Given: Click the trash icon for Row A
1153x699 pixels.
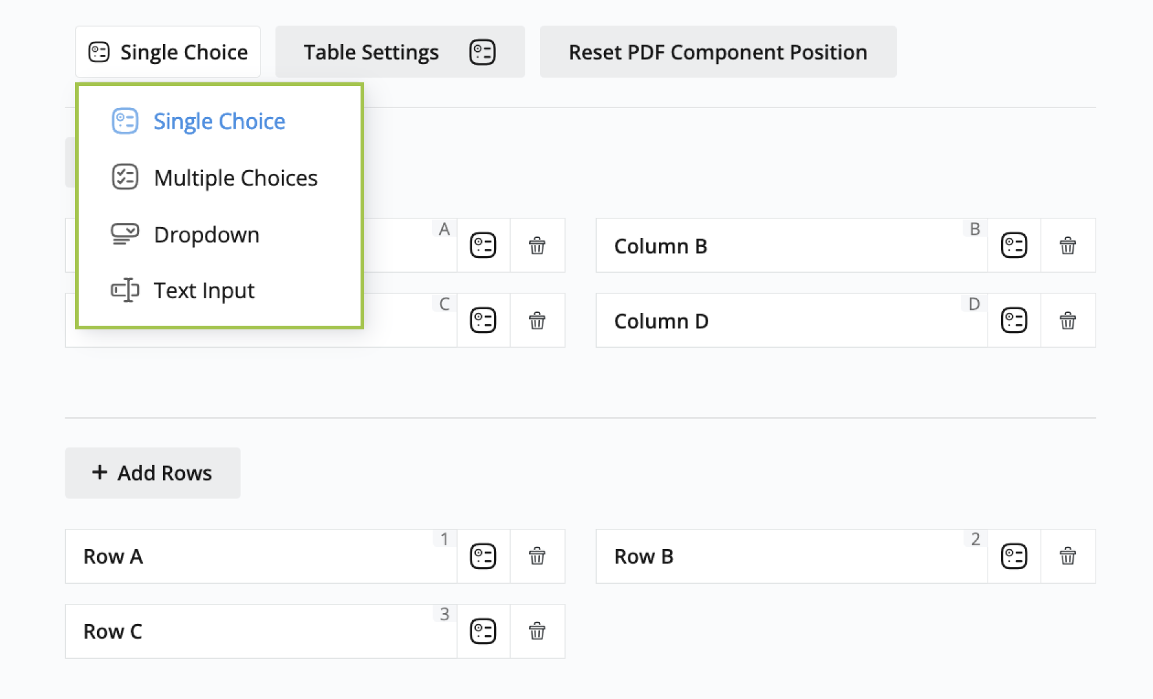Looking at the screenshot, I should pyautogui.click(x=537, y=556).
